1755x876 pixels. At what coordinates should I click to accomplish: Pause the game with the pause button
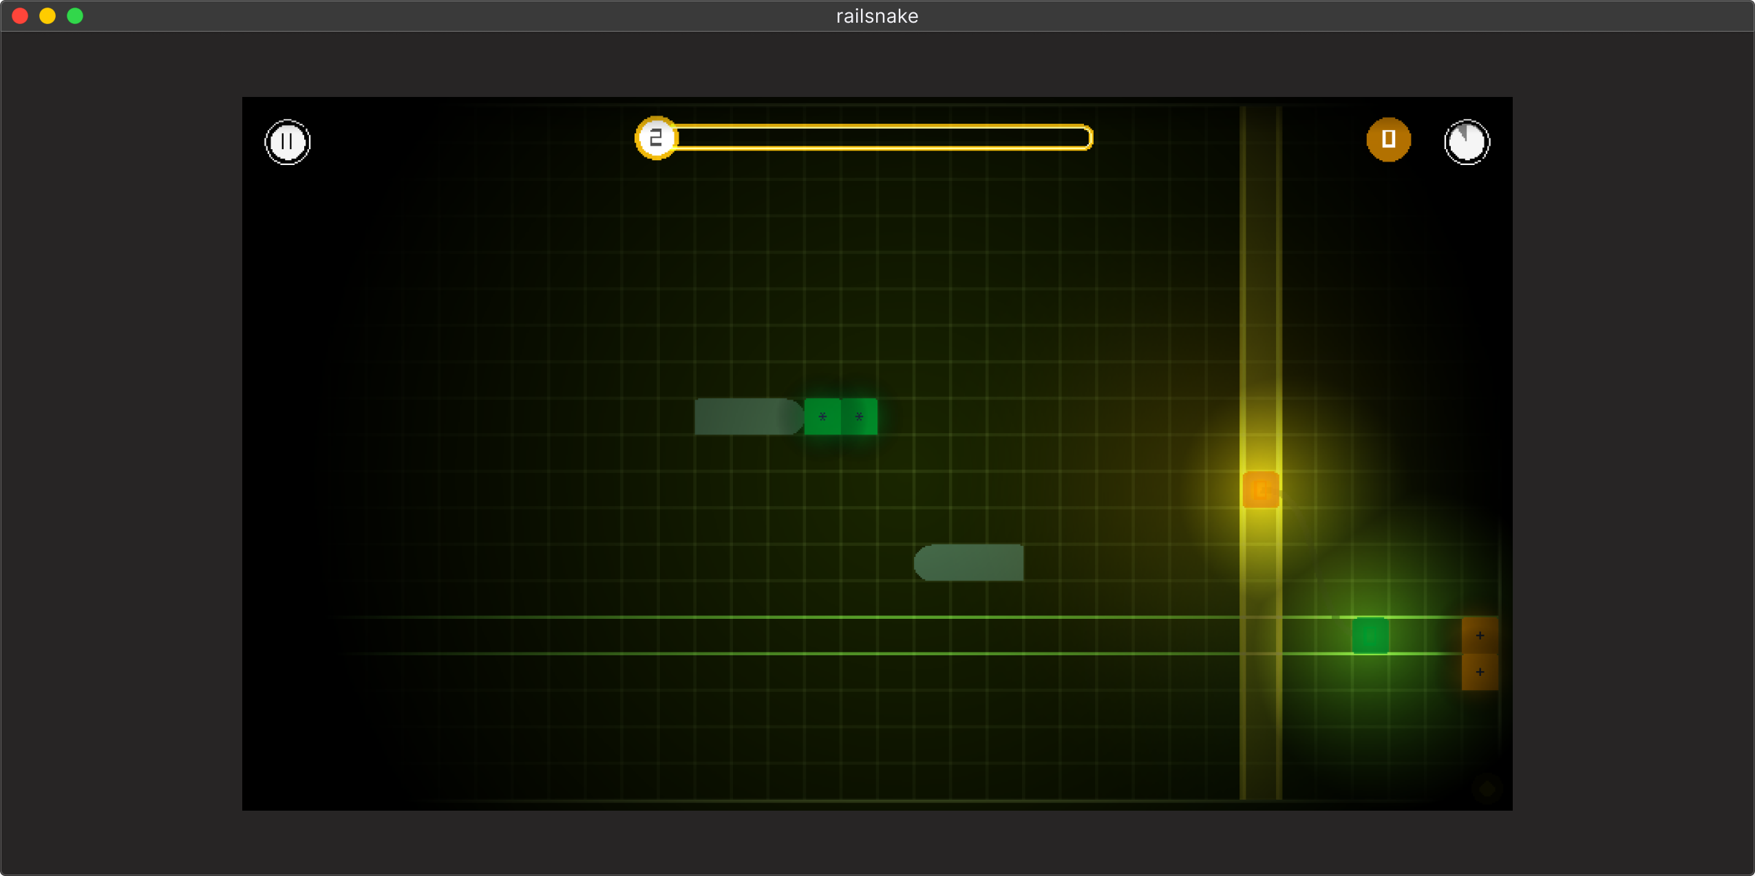[x=288, y=142]
